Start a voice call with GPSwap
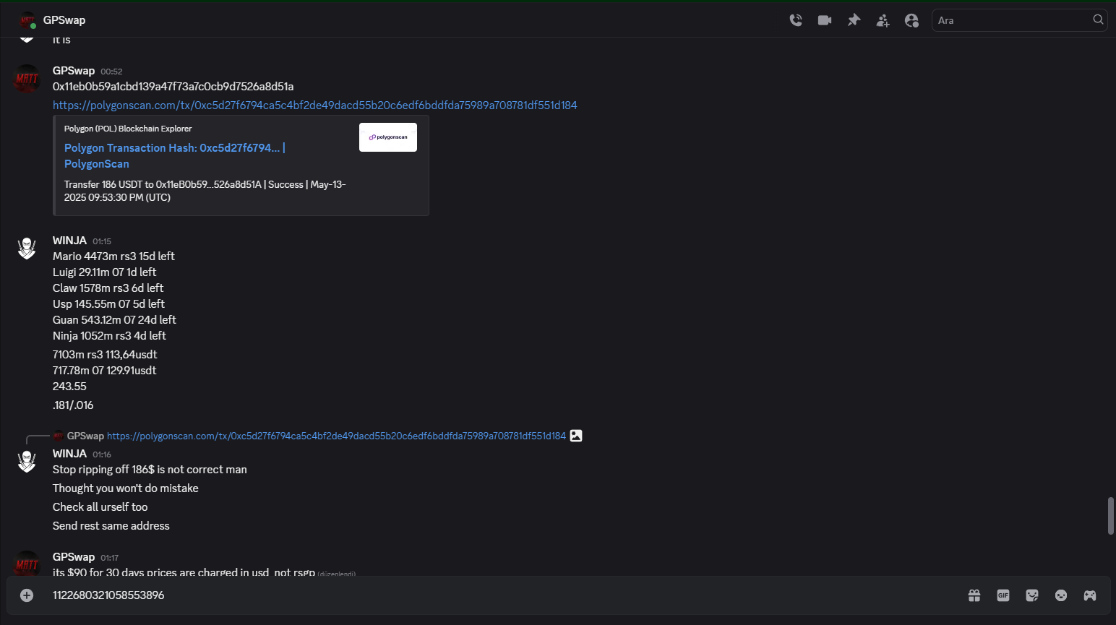This screenshot has width=1116, height=625. (796, 20)
